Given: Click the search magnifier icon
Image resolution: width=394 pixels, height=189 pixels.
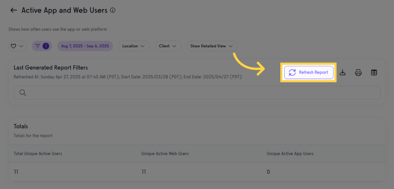Looking at the screenshot, I should coord(23,93).
